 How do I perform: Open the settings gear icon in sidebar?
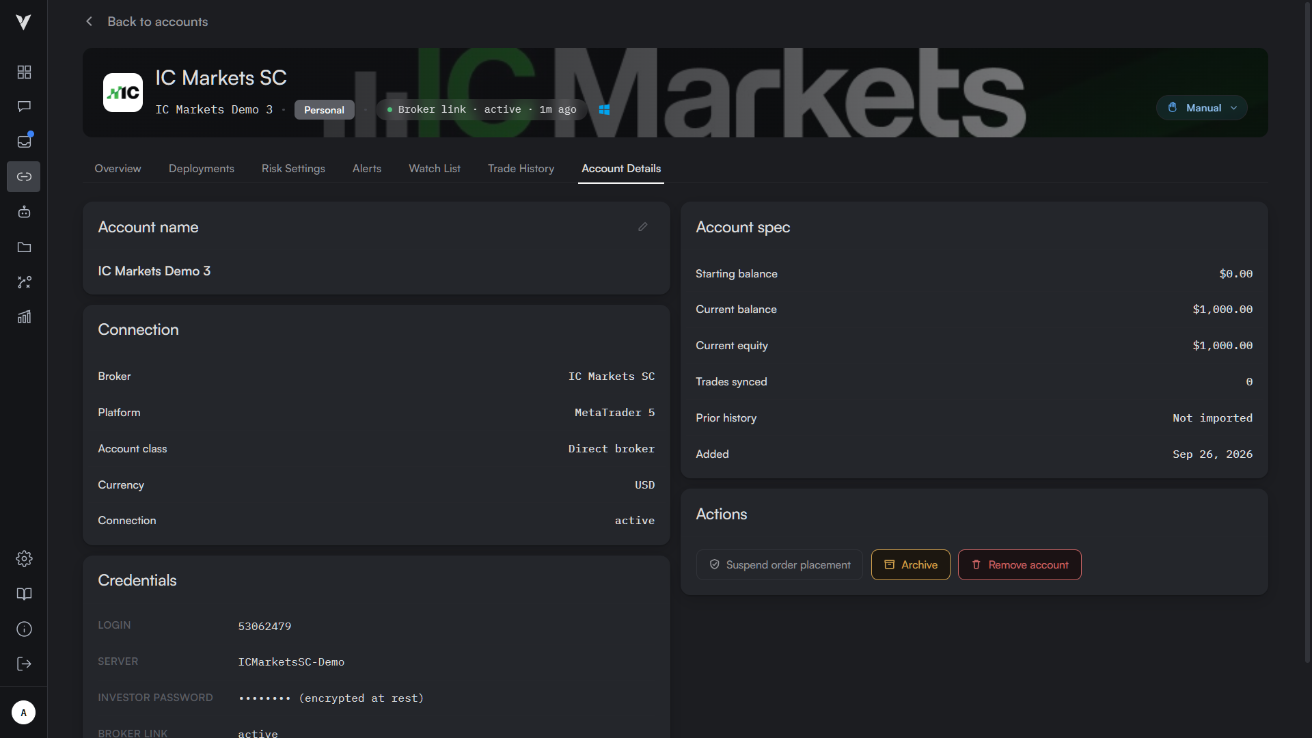(x=24, y=559)
